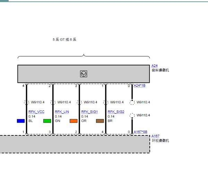The width and height of the screenshot is (208, 195).
Task: Click the GN wire color code text
Action: 58,121
